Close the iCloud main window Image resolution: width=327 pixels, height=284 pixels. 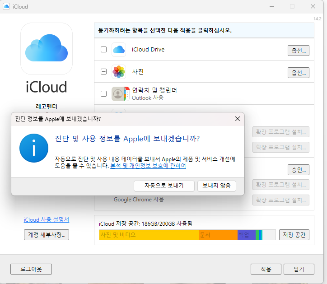pos(313,6)
